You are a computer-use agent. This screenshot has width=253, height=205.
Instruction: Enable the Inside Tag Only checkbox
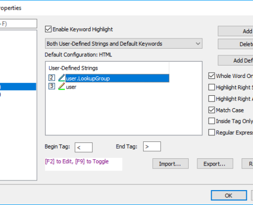(x=212, y=121)
